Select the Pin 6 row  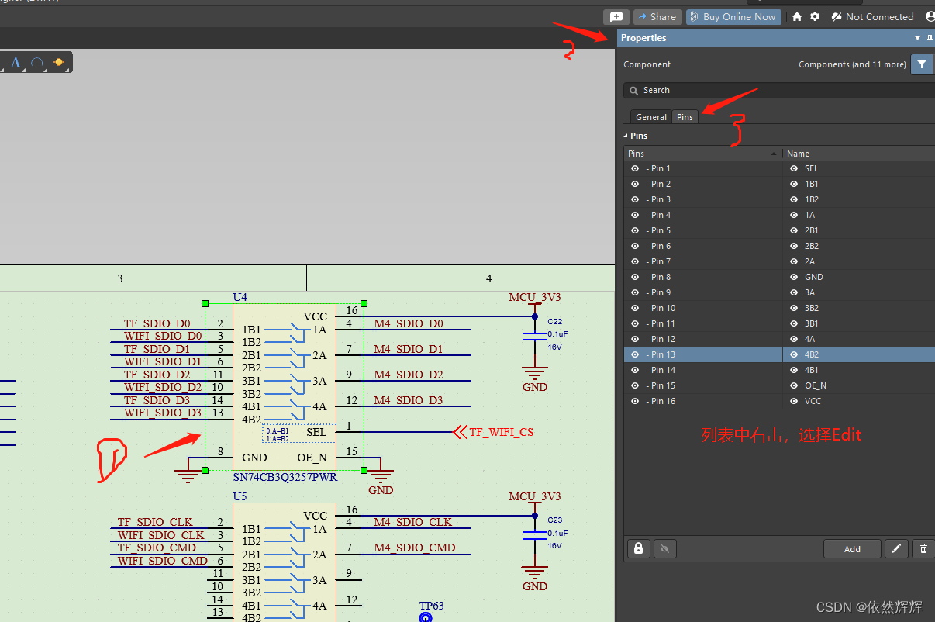click(779, 246)
